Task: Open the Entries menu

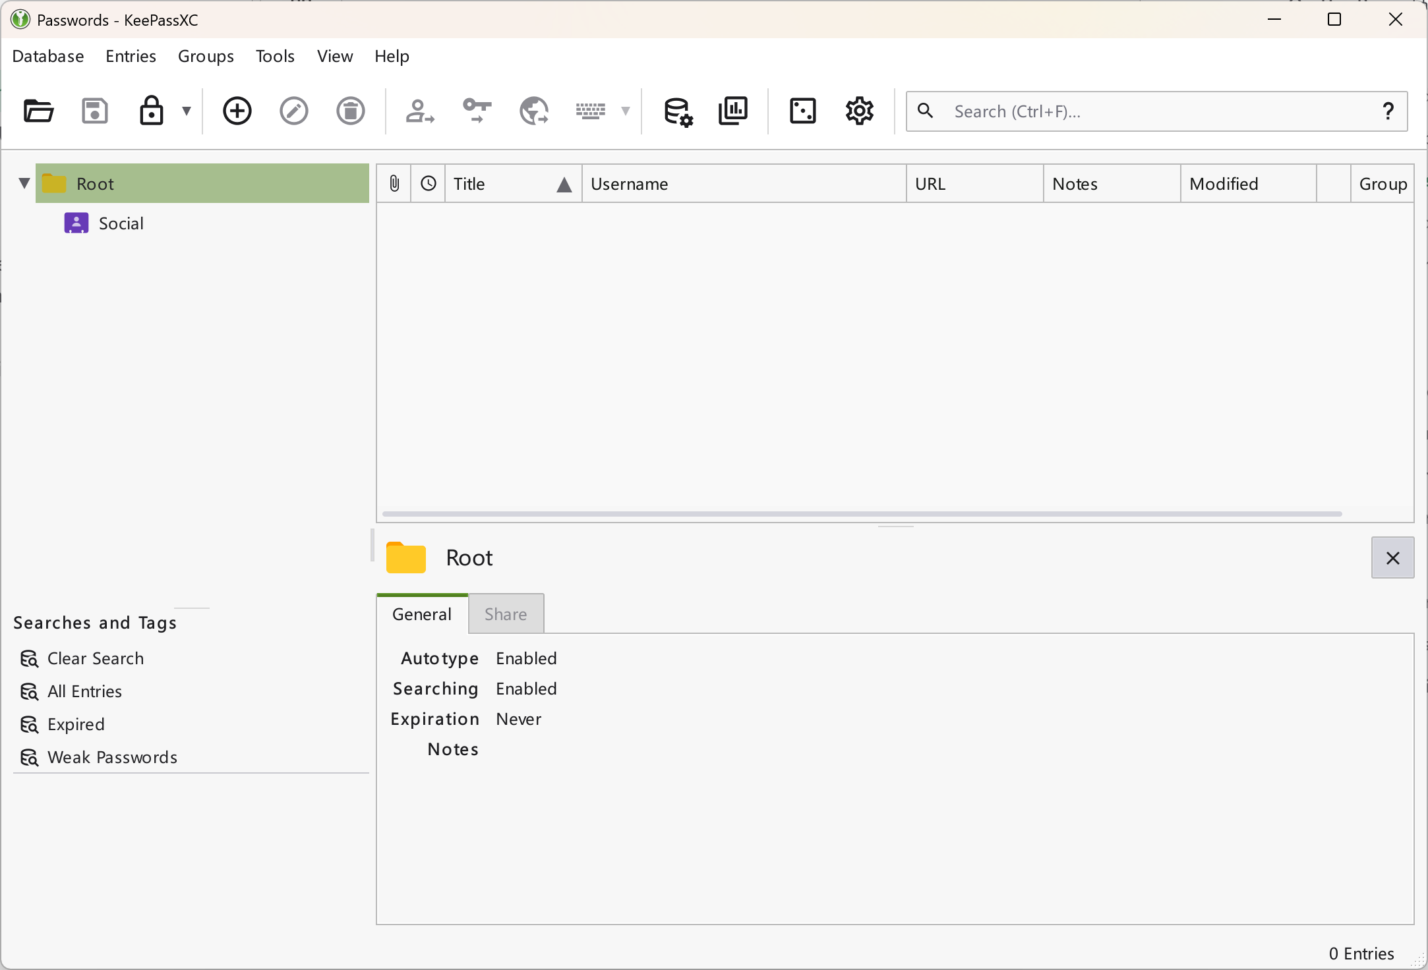Action: (131, 56)
